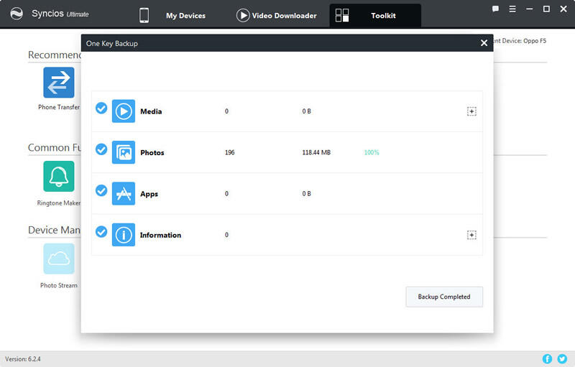Close the One Key Backup dialog
The width and height of the screenshot is (575, 367).
pyautogui.click(x=484, y=43)
